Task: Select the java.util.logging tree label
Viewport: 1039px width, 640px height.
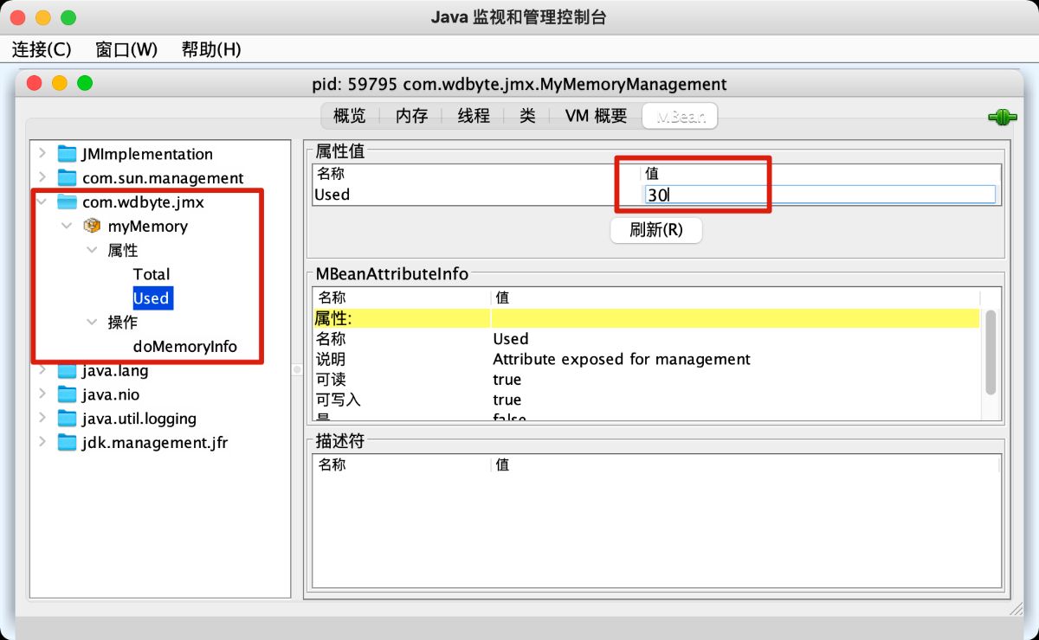Action: coord(139,419)
